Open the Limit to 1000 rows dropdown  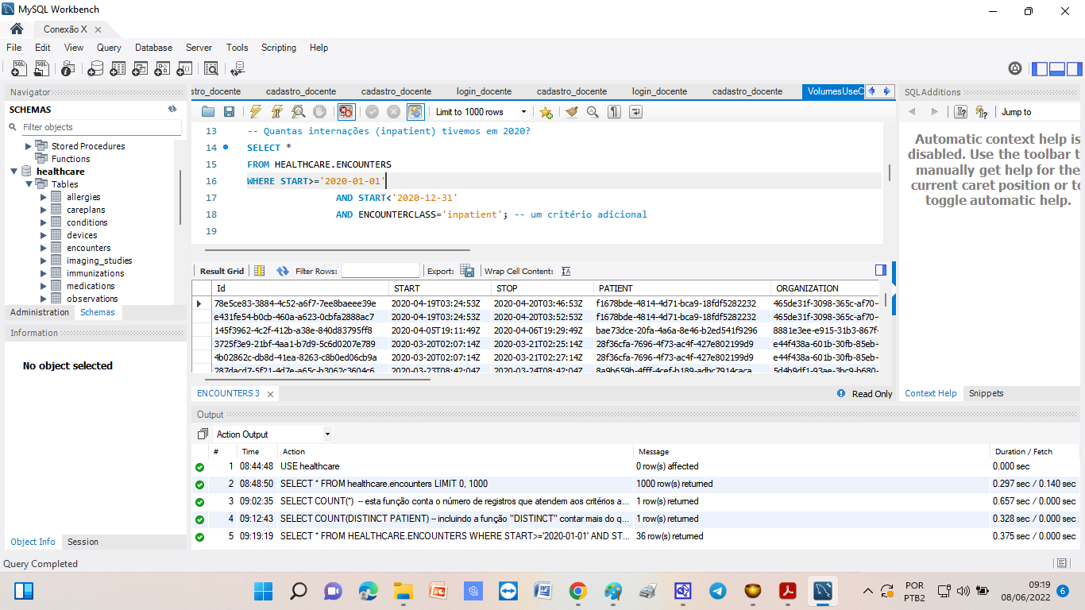(x=481, y=112)
